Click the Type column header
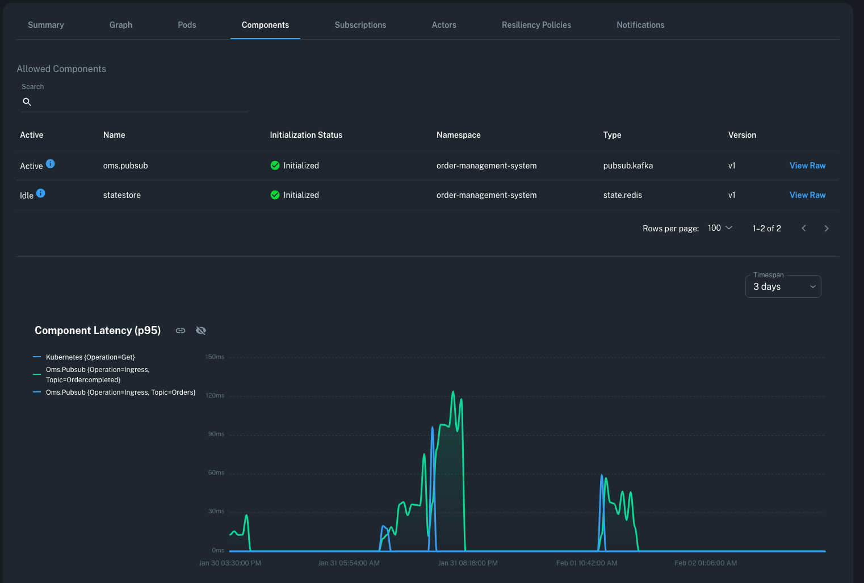This screenshot has width=864, height=583. click(612, 135)
